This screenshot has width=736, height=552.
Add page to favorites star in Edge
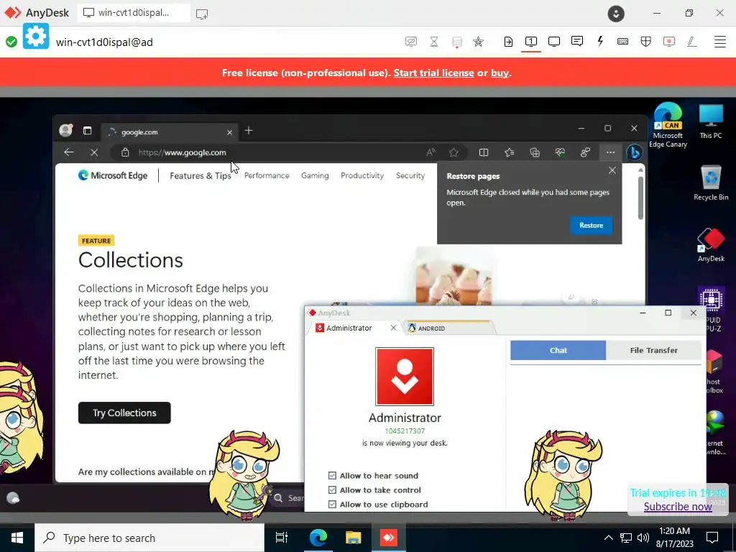[454, 152]
